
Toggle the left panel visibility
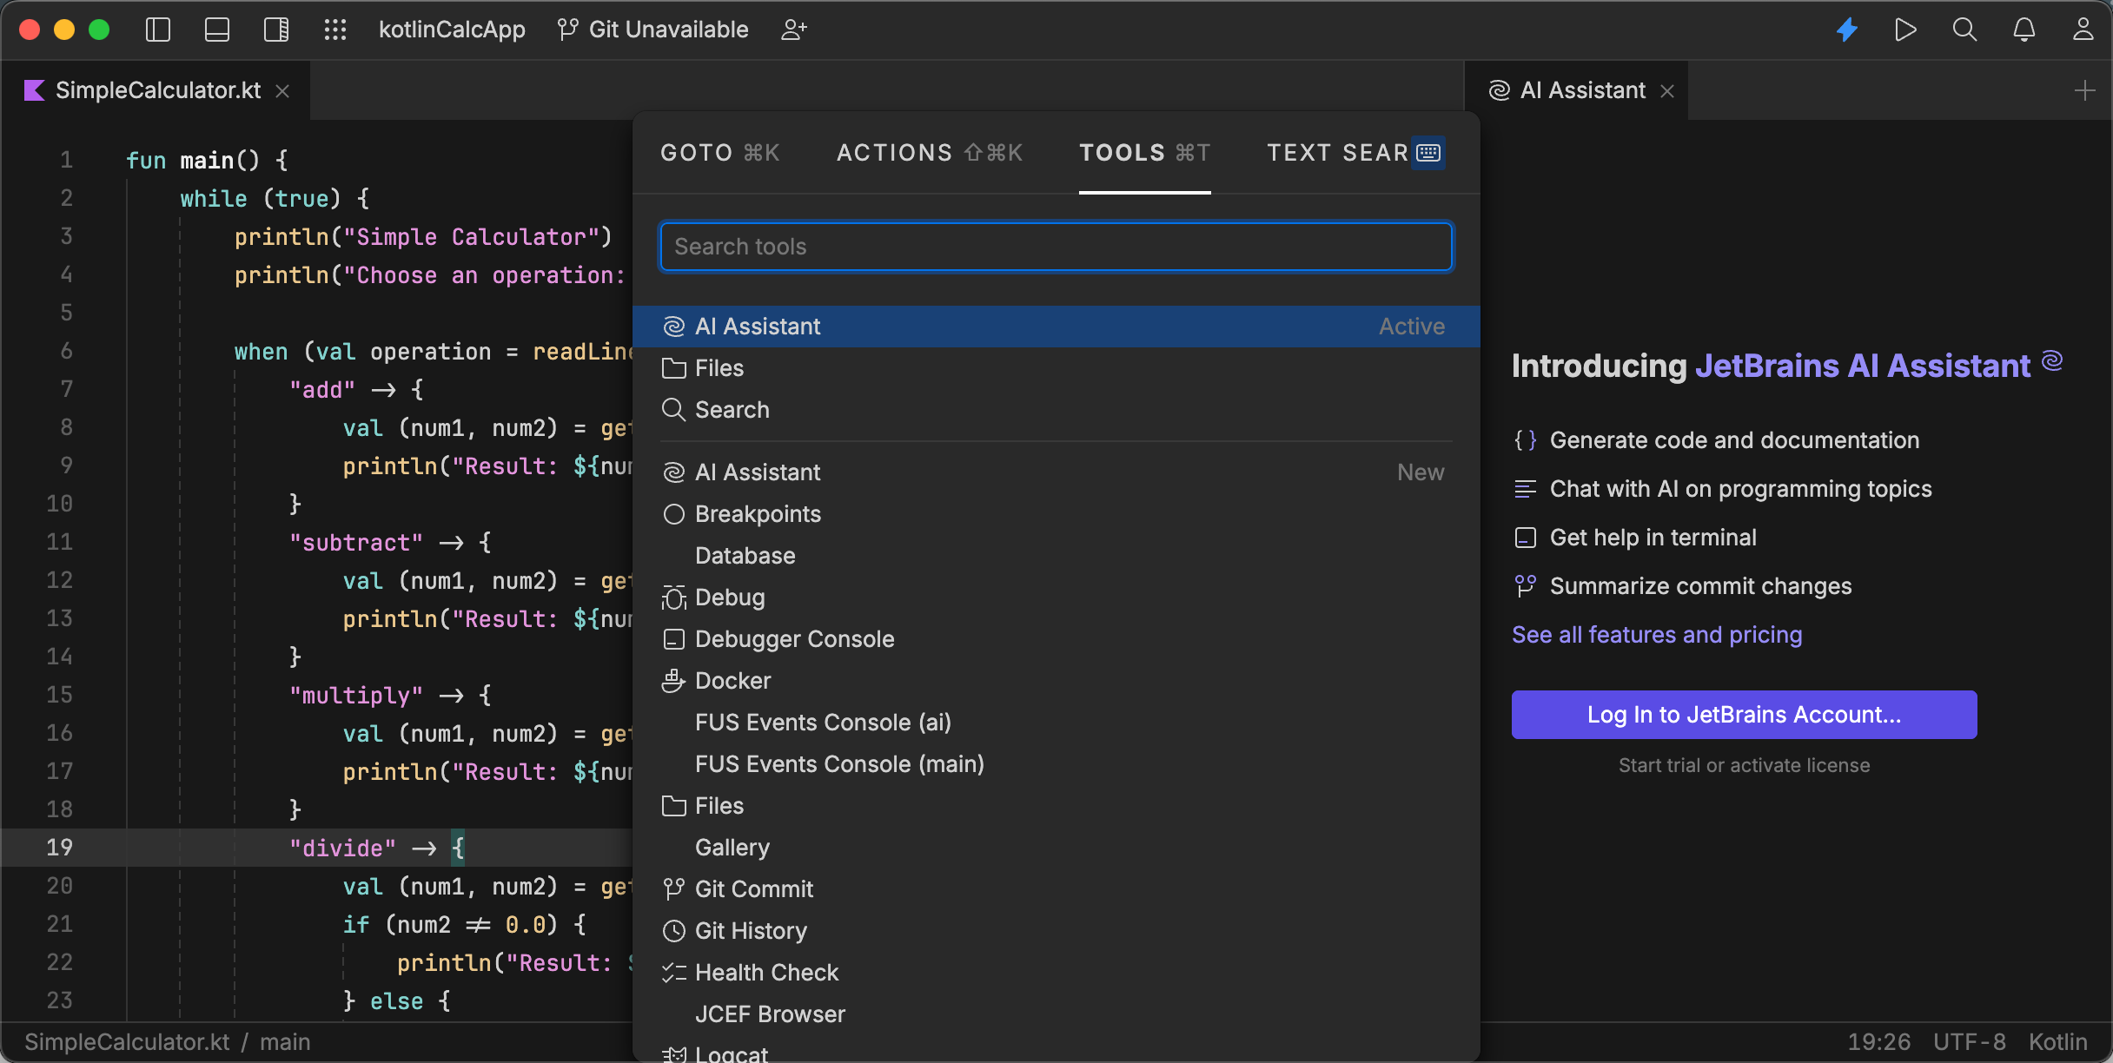157,30
